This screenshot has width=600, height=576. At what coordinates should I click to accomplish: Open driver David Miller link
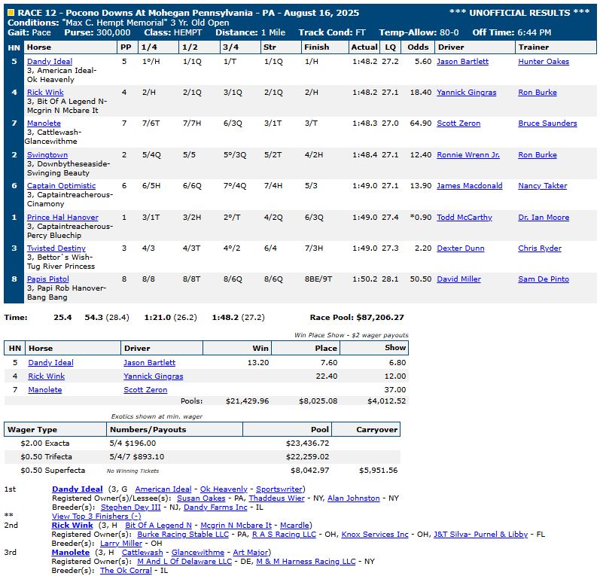coord(458,279)
